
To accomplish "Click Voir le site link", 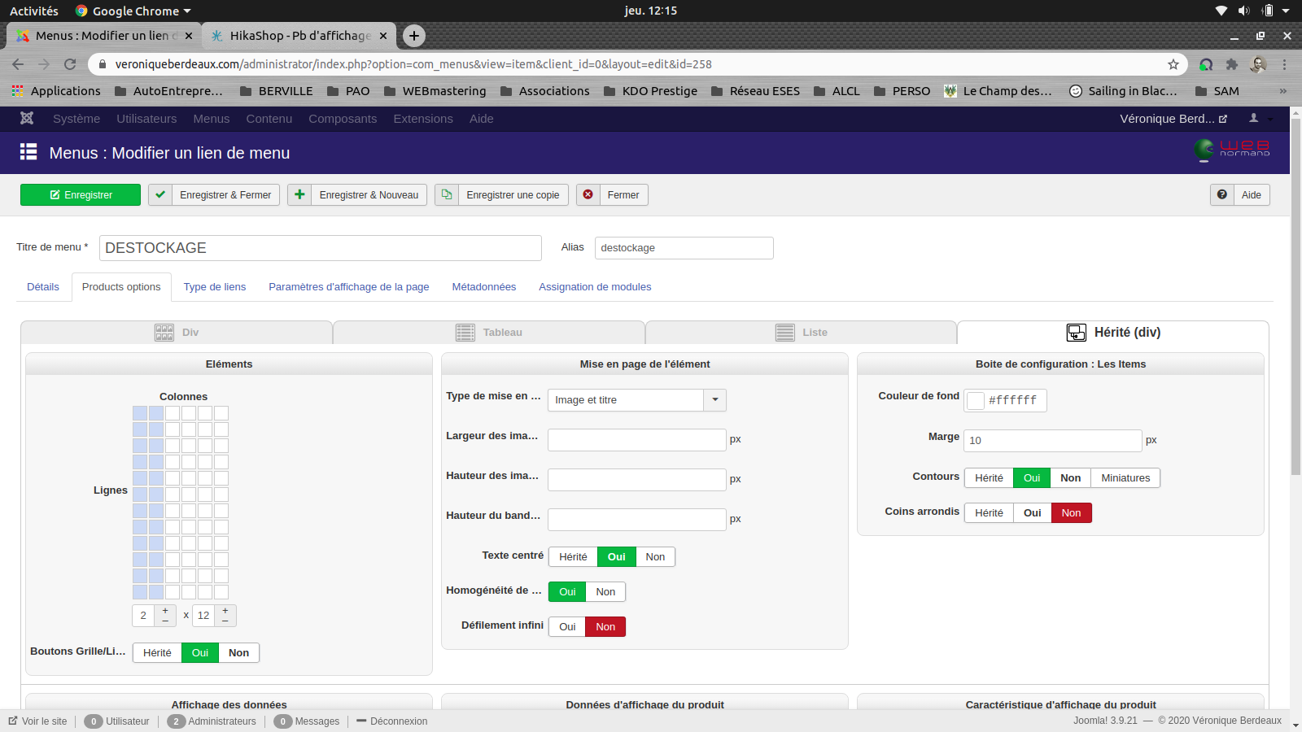I will tap(38, 721).
